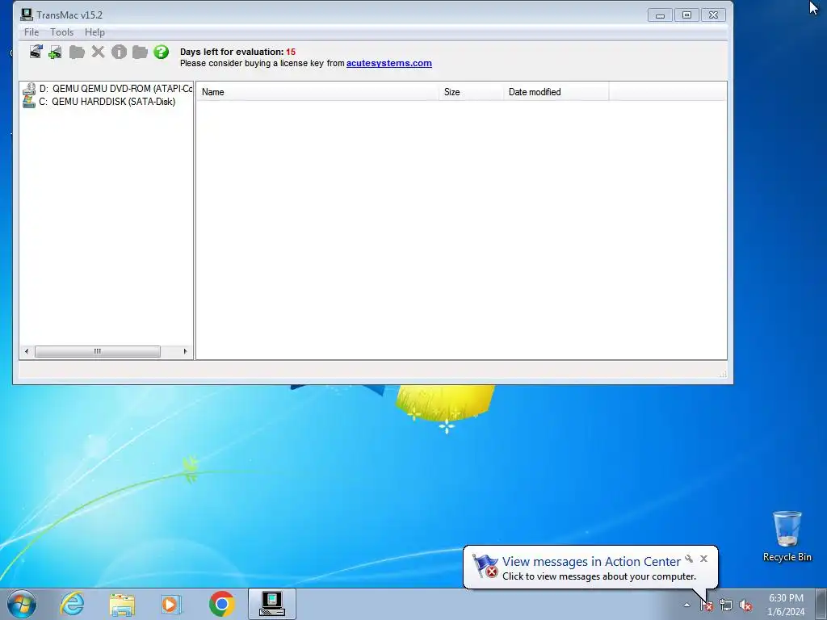Click the Action Center flag in the balloon
827x620 pixels.
click(x=485, y=566)
